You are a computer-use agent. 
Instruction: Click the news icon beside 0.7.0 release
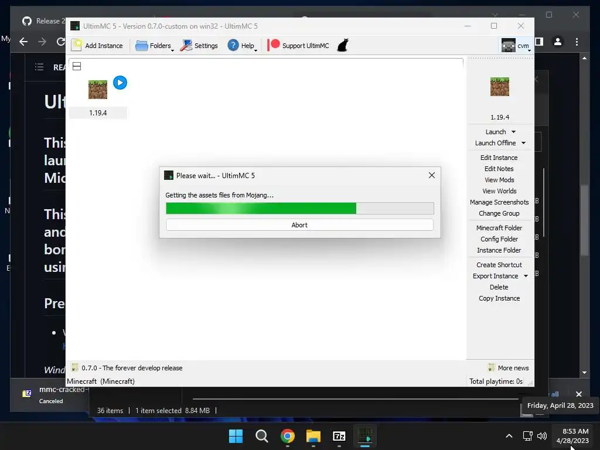coord(75,368)
